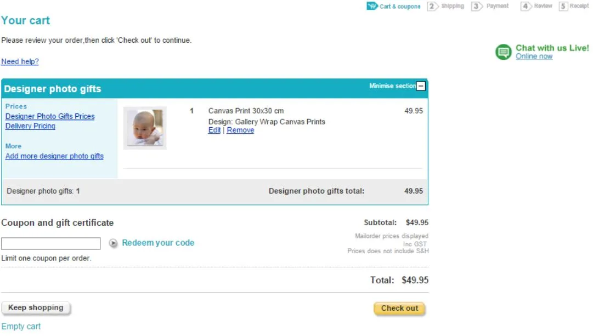Open Designer Photo Gifts Prices link
Viewport: 593px width, 336px height.
[50, 116]
